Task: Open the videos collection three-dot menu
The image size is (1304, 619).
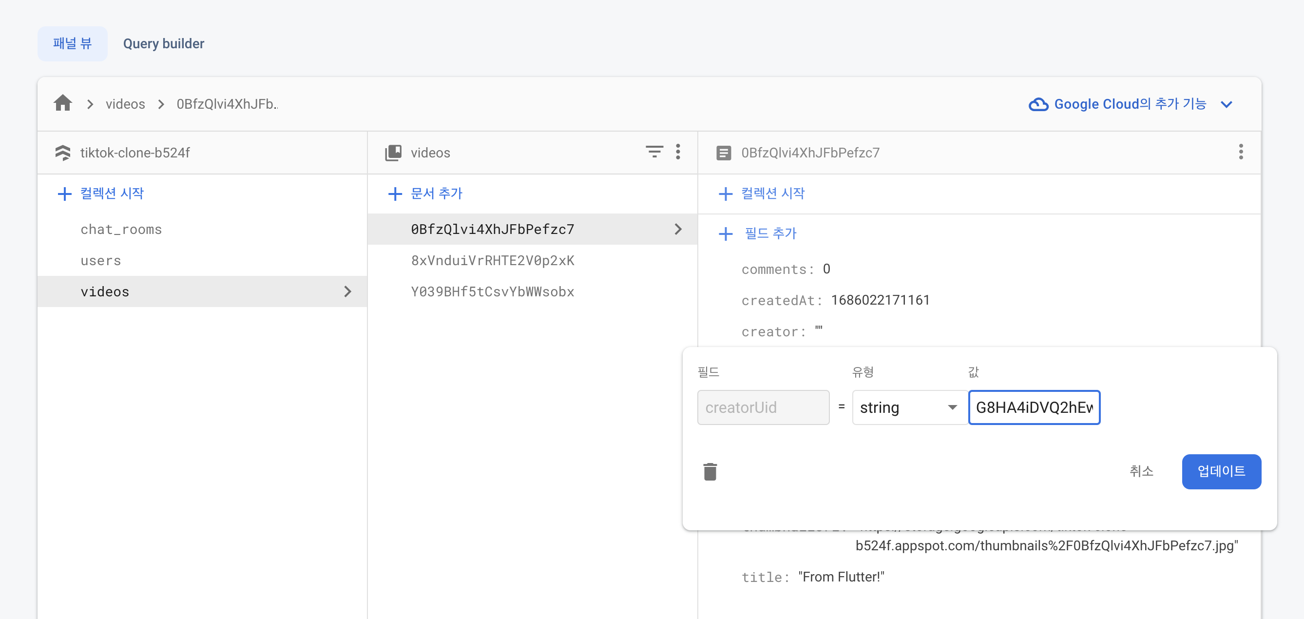Action: click(x=678, y=152)
